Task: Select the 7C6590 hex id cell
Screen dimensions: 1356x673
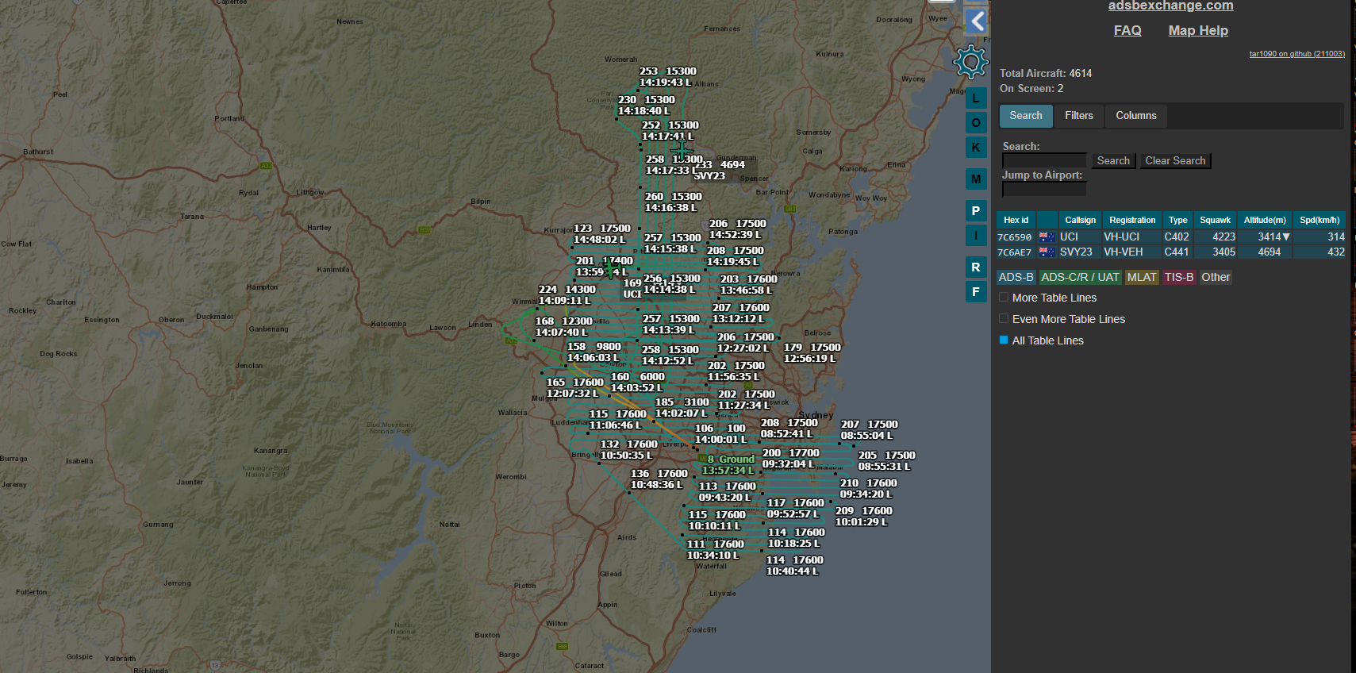Action: tap(1015, 237)
